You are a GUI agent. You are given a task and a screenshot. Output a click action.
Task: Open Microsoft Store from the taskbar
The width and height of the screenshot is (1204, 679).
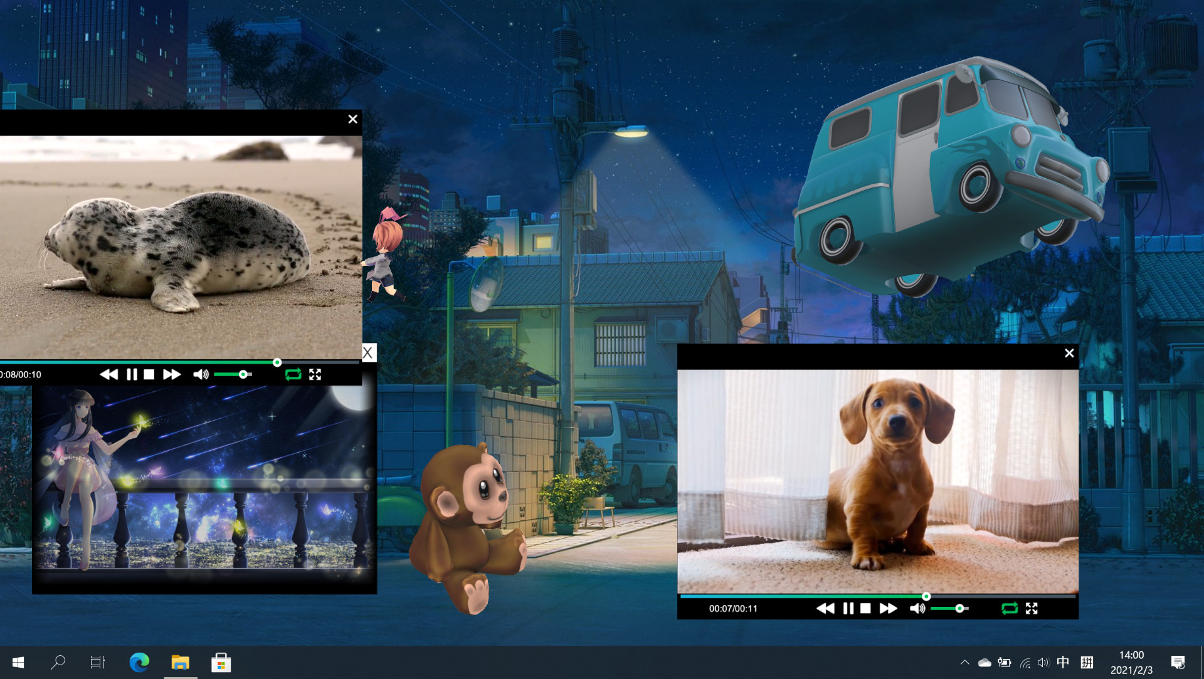[221, 663]
